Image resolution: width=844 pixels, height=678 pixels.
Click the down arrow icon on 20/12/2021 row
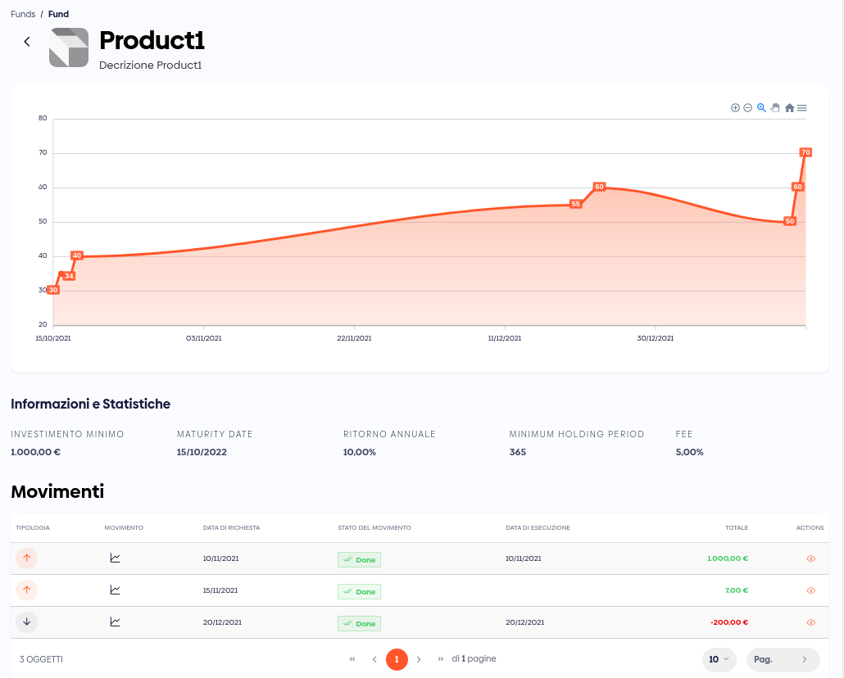pyautogui.click(x=26, y=622)
